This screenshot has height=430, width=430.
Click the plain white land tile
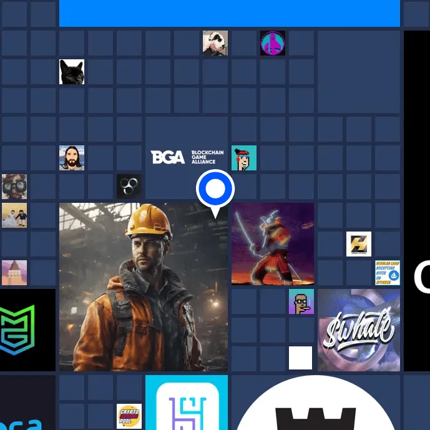pyautogui.click(x=301, y=358)
